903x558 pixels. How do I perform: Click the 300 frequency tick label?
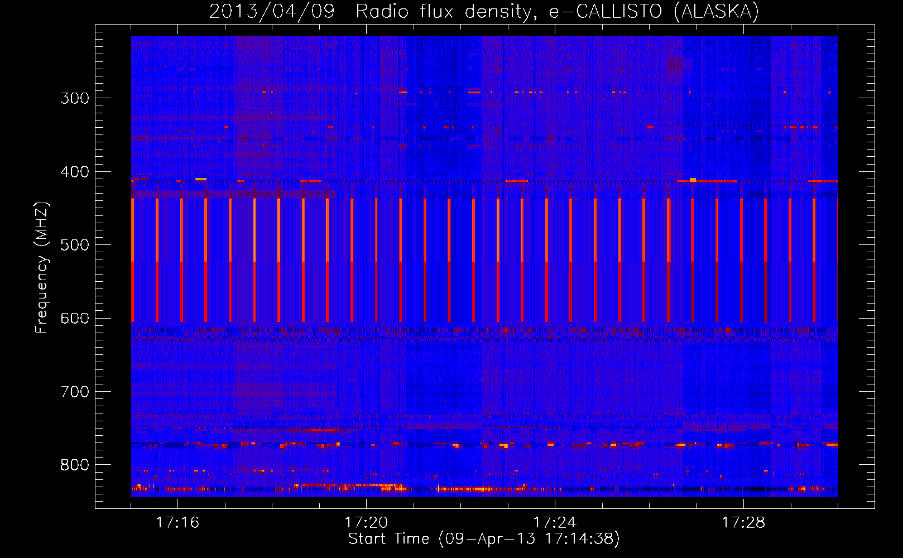[x=75, y=98]
